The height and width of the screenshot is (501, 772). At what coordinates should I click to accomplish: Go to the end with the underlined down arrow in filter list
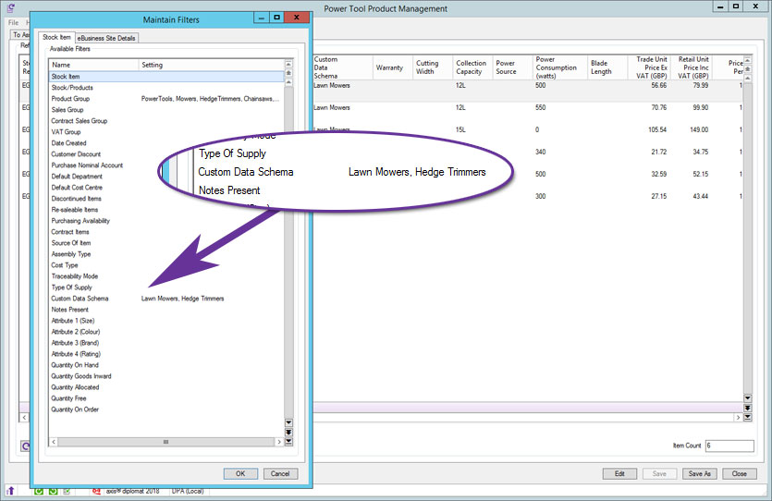point(289,442)
